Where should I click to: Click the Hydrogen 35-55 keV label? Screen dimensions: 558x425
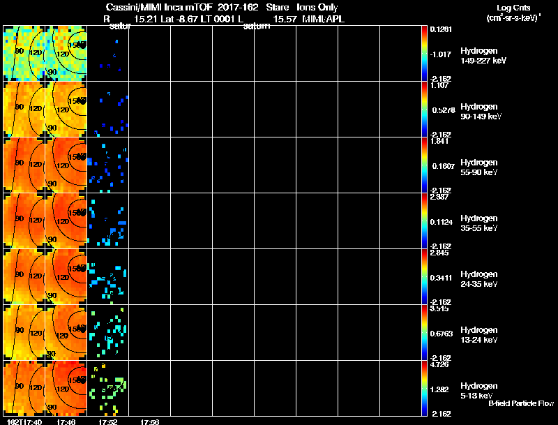(x=479, y=223)
